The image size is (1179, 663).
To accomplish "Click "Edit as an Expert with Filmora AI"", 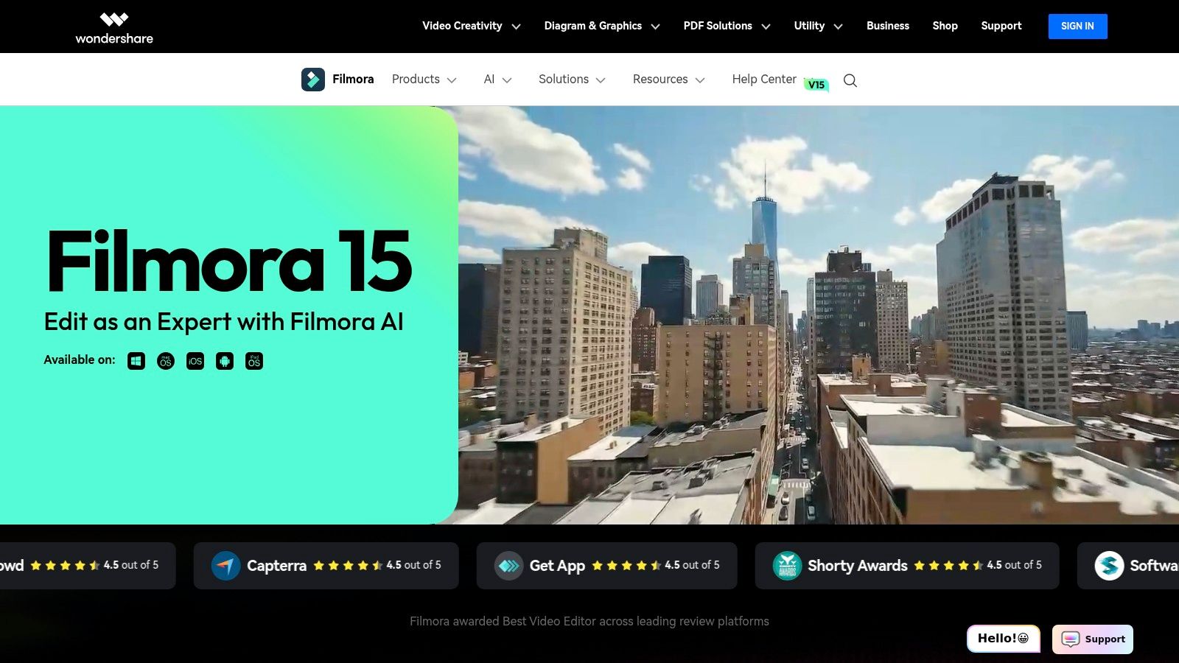I will coord(224,322).
